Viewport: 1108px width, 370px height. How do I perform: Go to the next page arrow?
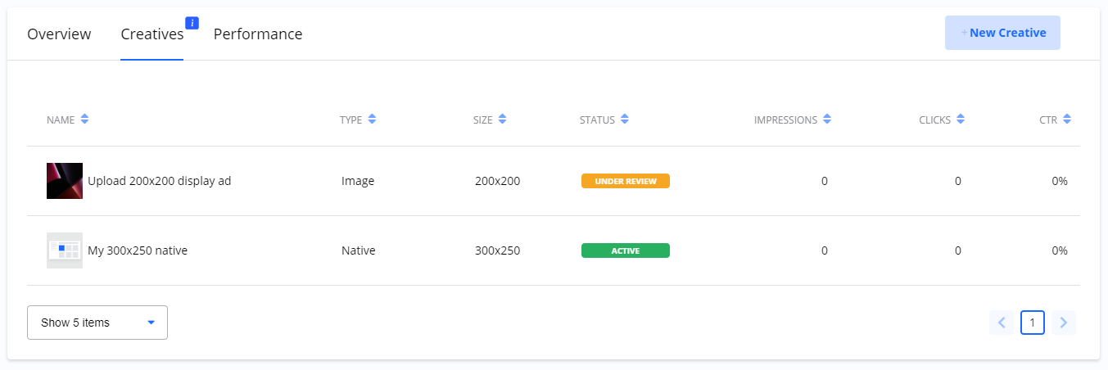[x=1063, y=323]
